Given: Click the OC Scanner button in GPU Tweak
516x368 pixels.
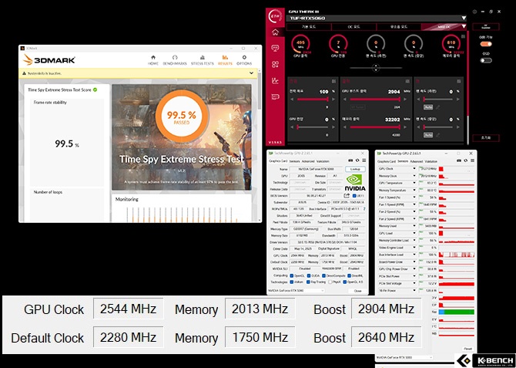Looking at the screenshot, I should pyautogui.click(x=486, y=27).
